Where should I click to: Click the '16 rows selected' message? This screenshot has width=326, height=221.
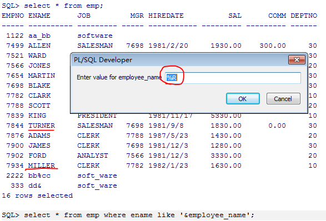point(37,195)
